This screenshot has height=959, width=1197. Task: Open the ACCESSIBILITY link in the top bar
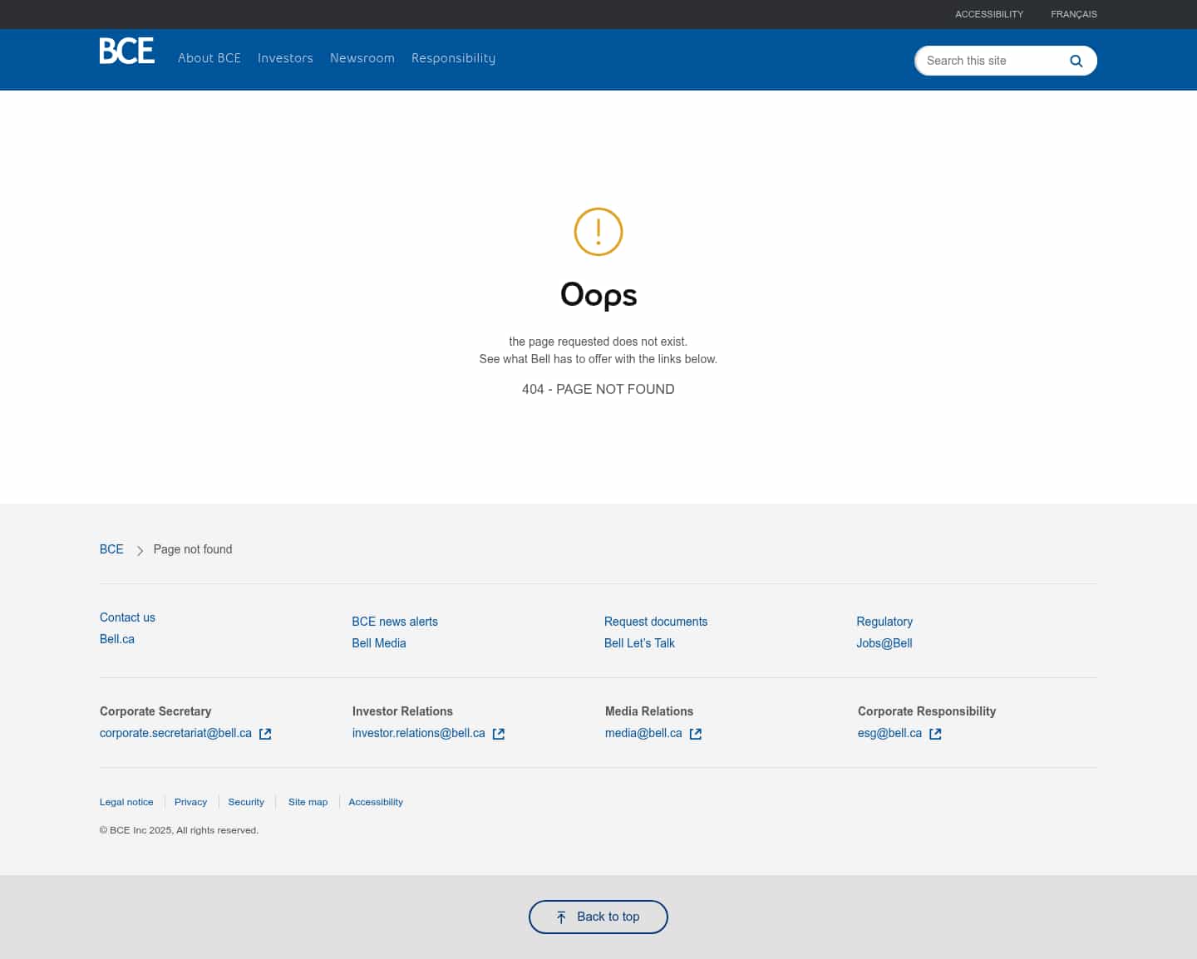(x=988, y=14)
